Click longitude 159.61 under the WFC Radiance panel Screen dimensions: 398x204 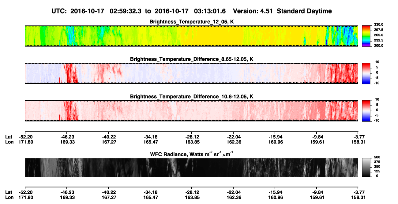click(x=317, y=197)
